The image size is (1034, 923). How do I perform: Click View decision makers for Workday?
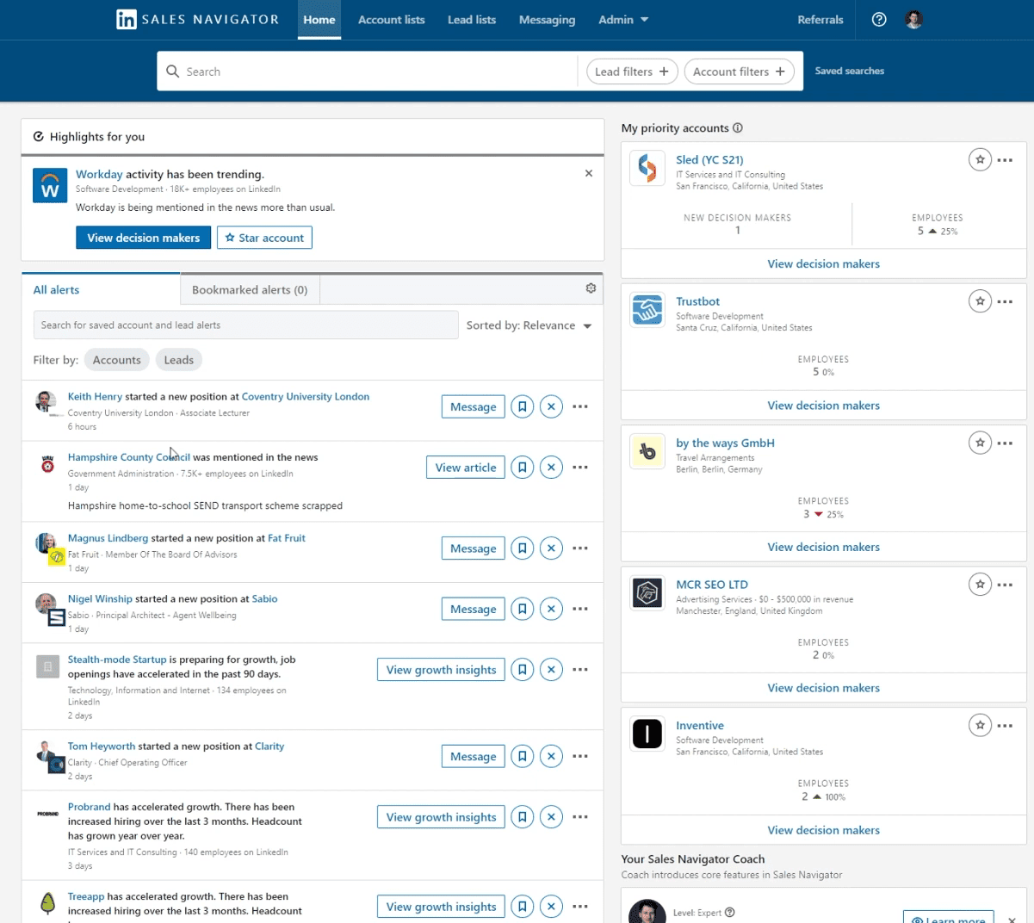(x=143, y=238)
